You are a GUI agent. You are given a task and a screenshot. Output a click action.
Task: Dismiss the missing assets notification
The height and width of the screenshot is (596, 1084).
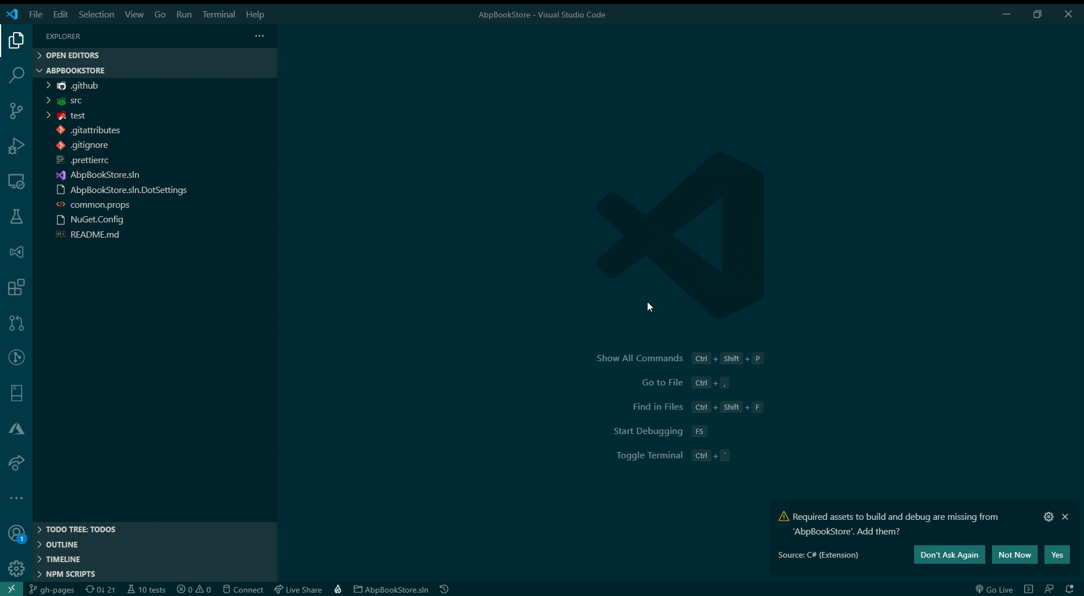(1065, 517)
